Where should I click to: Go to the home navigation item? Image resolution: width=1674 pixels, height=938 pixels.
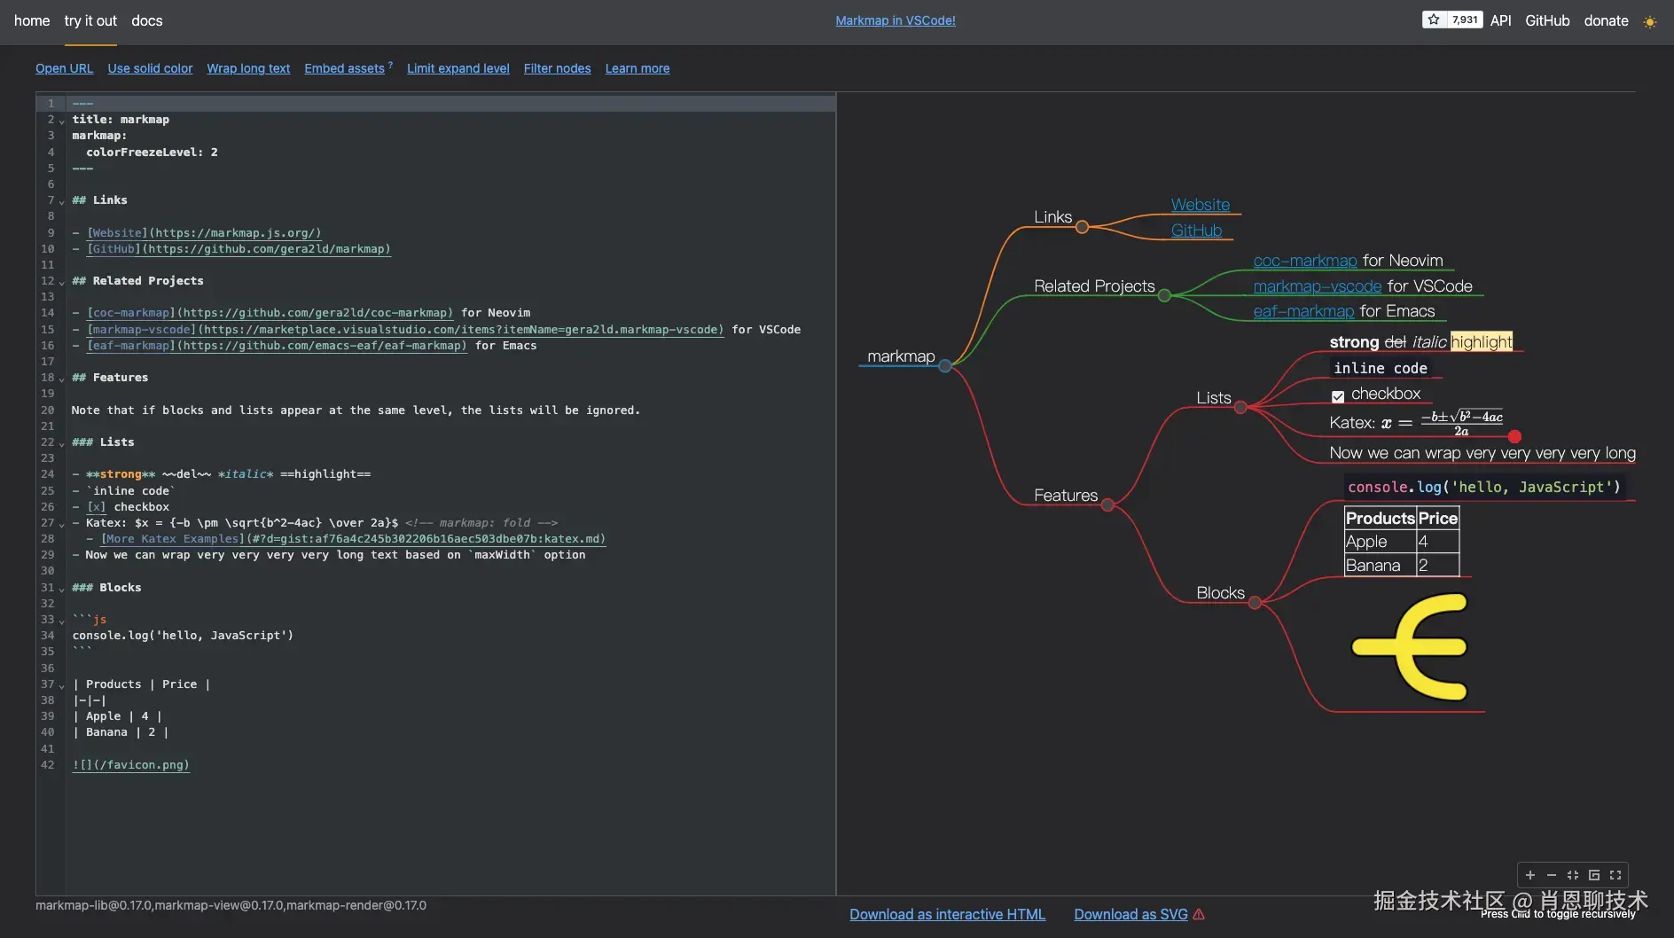pos(32,20)
